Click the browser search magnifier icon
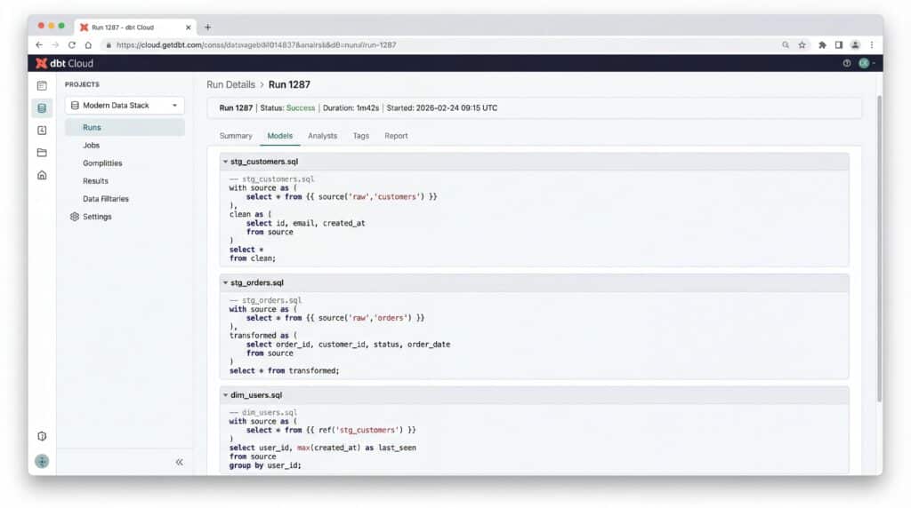Viewport: 911px width, 508px height. pos(786,44)
